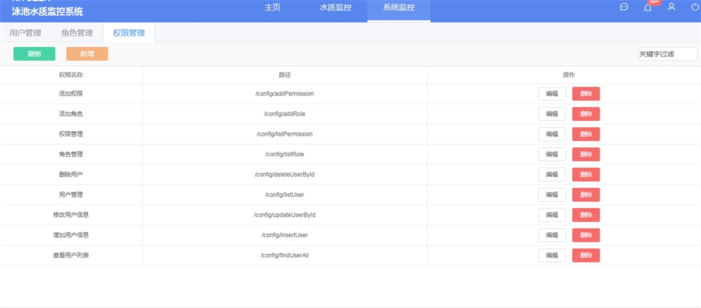Select the 查看用户列表 name cell
701x308 pixels.
(71, 256)
